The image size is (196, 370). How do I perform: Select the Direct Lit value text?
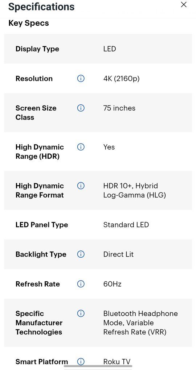[118, 254]
